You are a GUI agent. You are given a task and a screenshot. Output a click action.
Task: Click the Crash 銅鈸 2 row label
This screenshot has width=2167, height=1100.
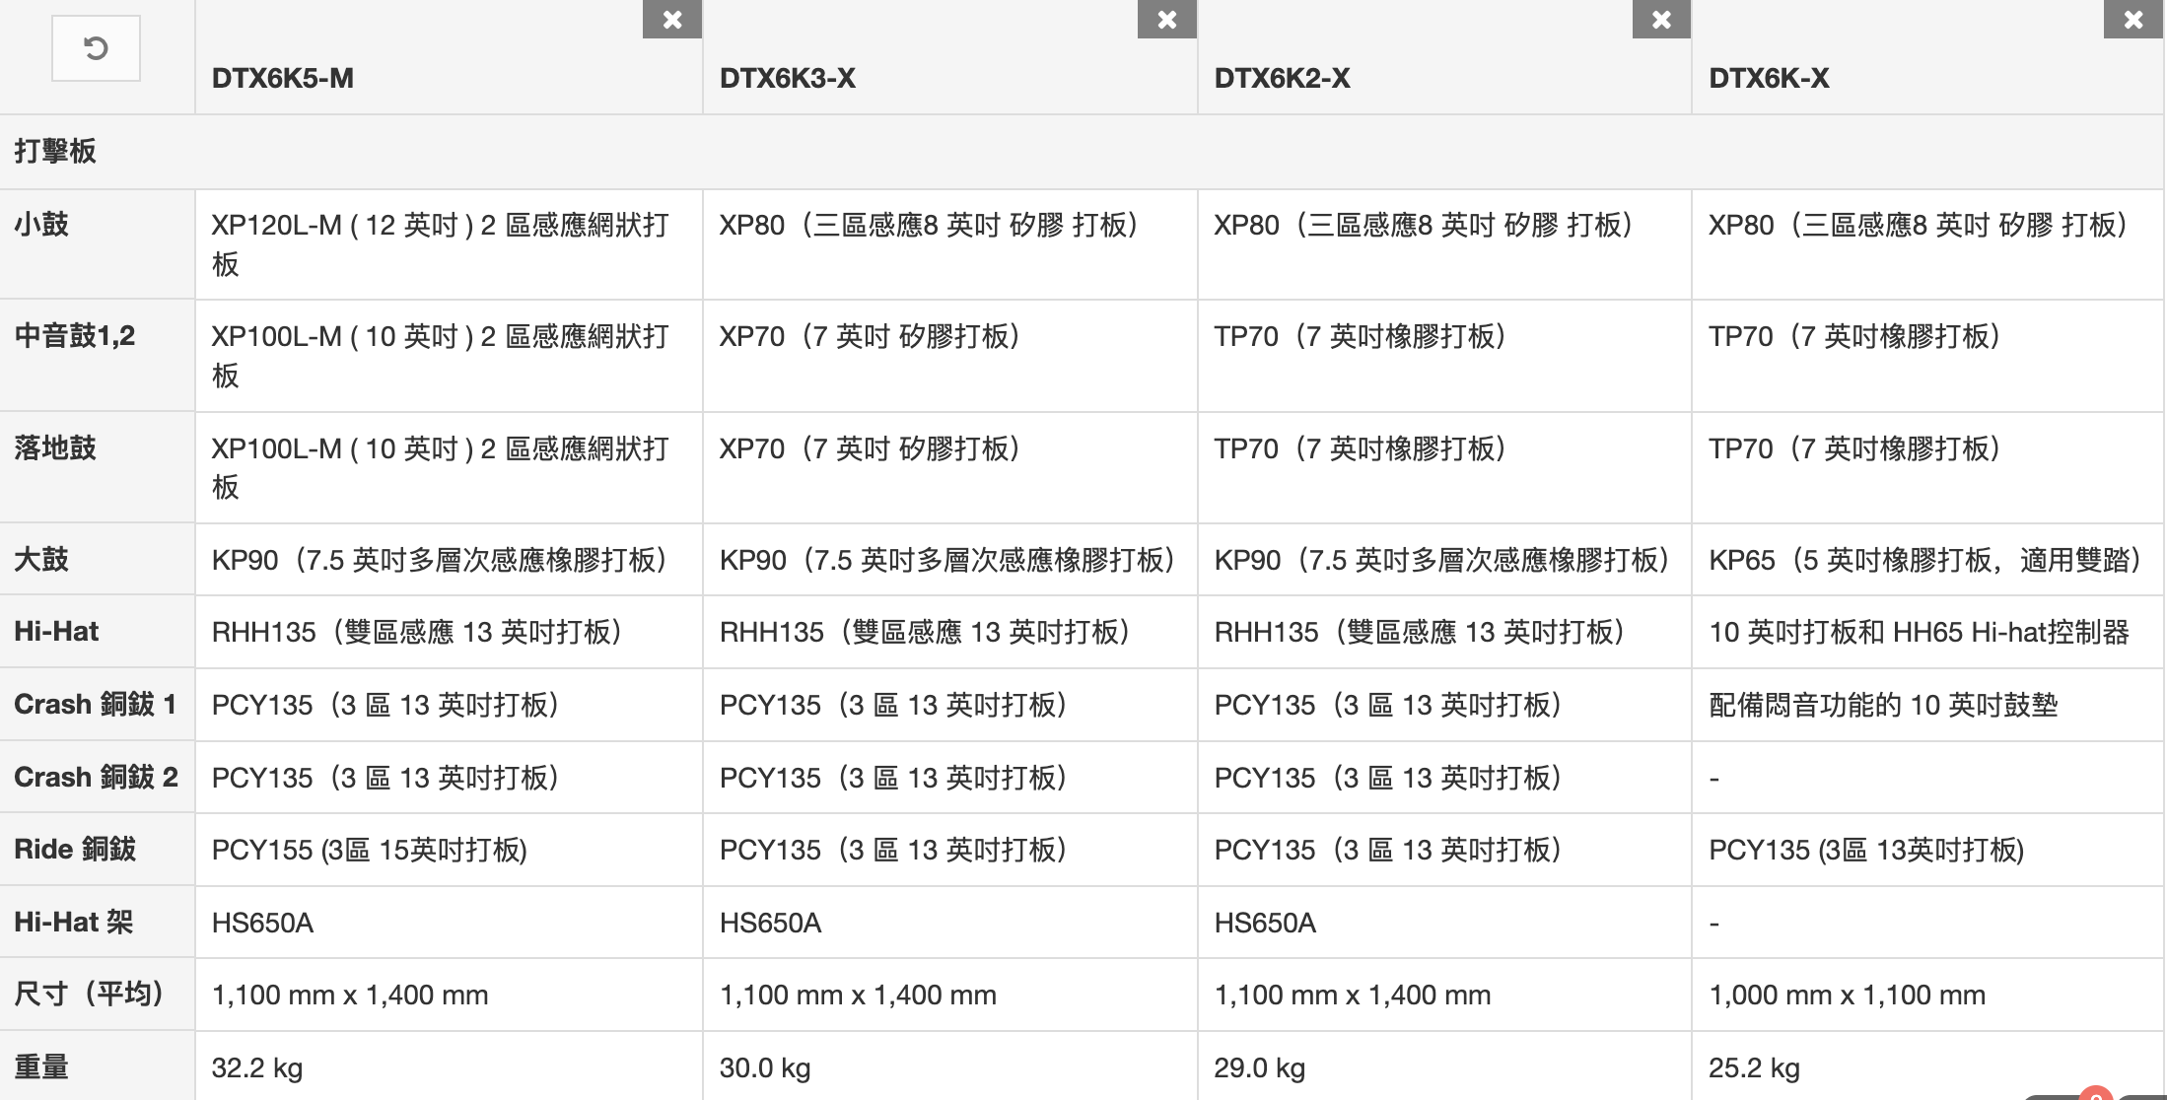coord(96,777)
